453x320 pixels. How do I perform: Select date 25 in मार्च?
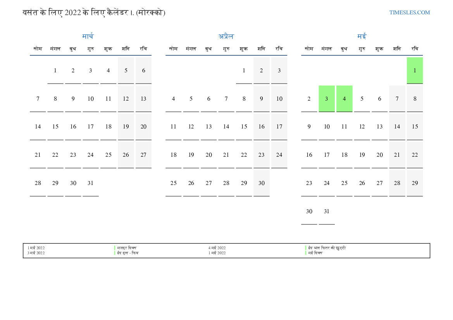[108, 155]
